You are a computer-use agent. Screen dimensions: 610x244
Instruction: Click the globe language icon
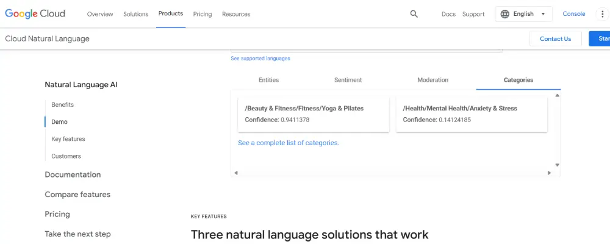pos(505,14)
